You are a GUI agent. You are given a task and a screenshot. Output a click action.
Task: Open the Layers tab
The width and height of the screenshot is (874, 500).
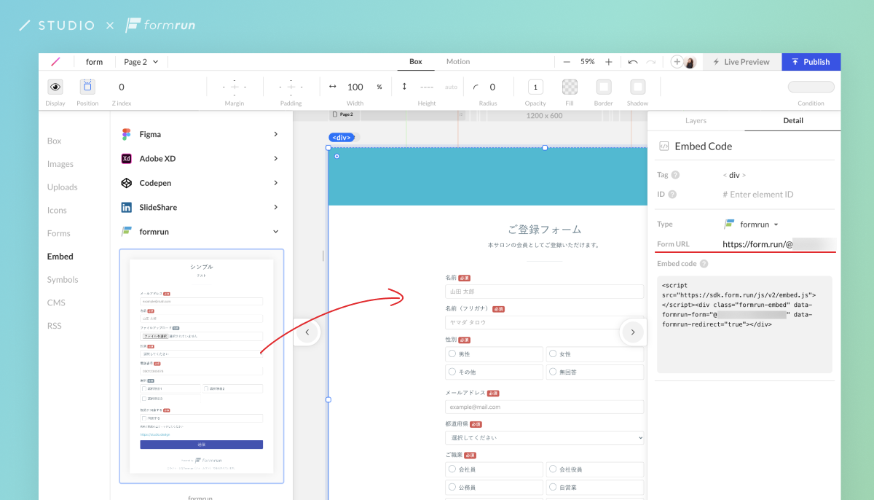[x=696, y=121]
